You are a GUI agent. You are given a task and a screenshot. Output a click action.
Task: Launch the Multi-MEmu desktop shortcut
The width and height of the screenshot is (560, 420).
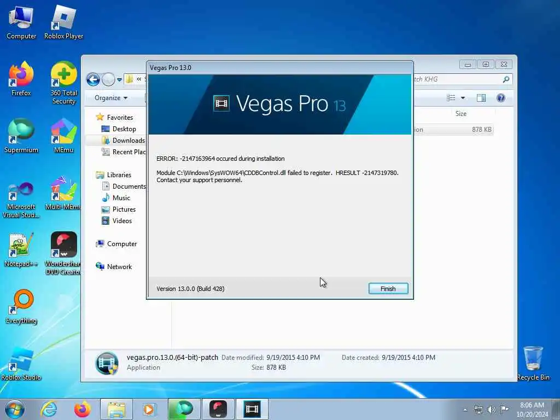coord(63,194)
